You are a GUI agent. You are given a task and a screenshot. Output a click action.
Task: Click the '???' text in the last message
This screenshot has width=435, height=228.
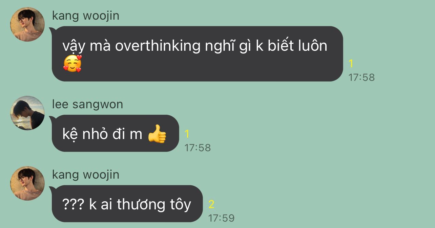pos(73,204)
